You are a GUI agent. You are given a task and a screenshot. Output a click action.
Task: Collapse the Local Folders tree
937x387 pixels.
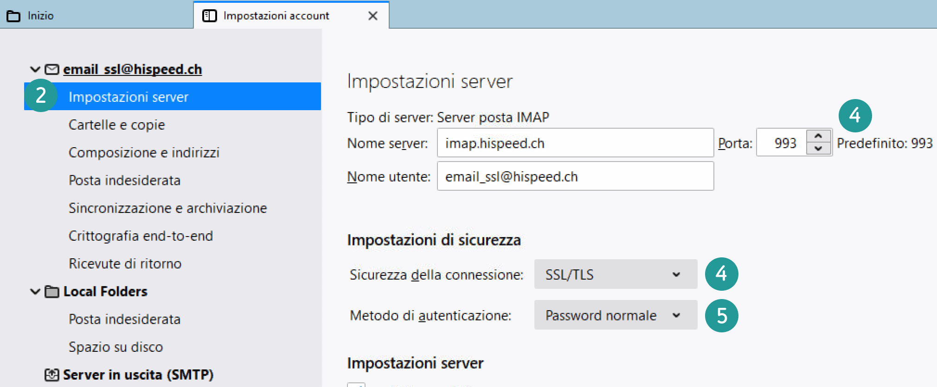pos(35,292)
